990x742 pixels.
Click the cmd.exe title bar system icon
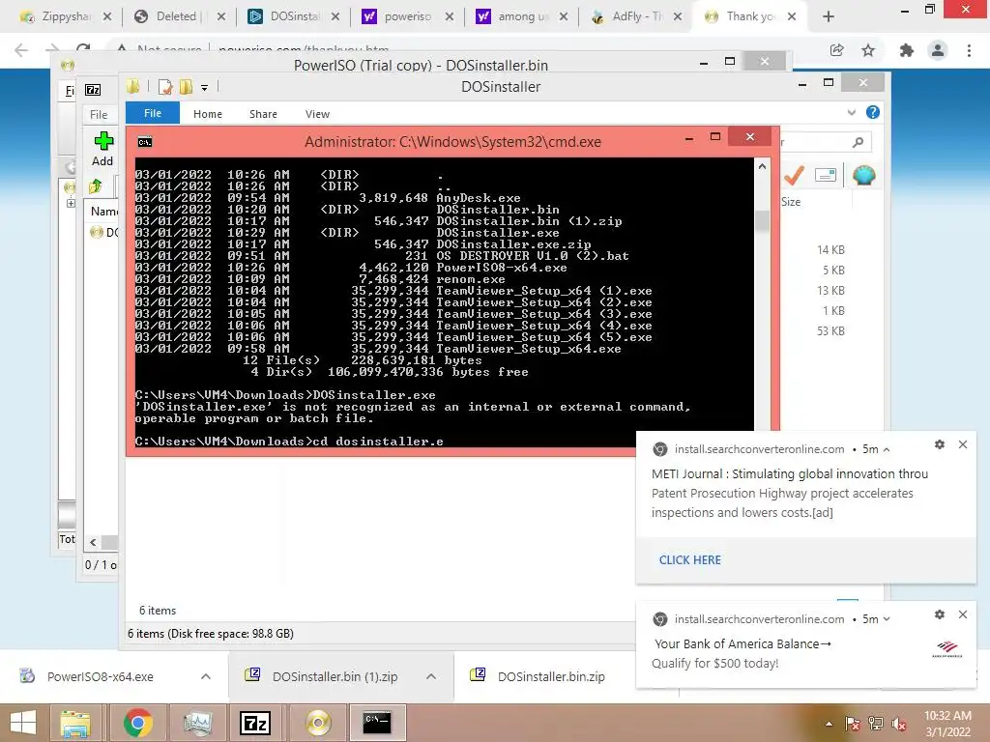pos(145,142)
